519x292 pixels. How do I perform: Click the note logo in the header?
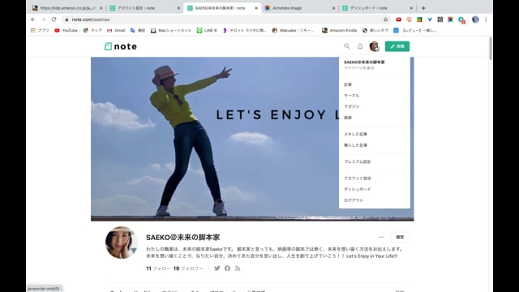121,46
